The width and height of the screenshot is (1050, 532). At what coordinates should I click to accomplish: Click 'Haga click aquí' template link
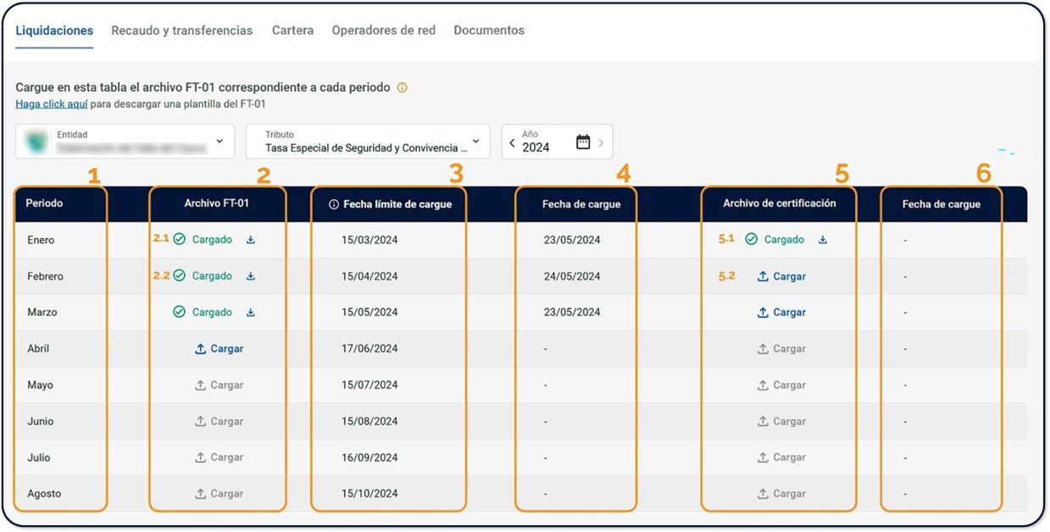[x=52, y=104]
